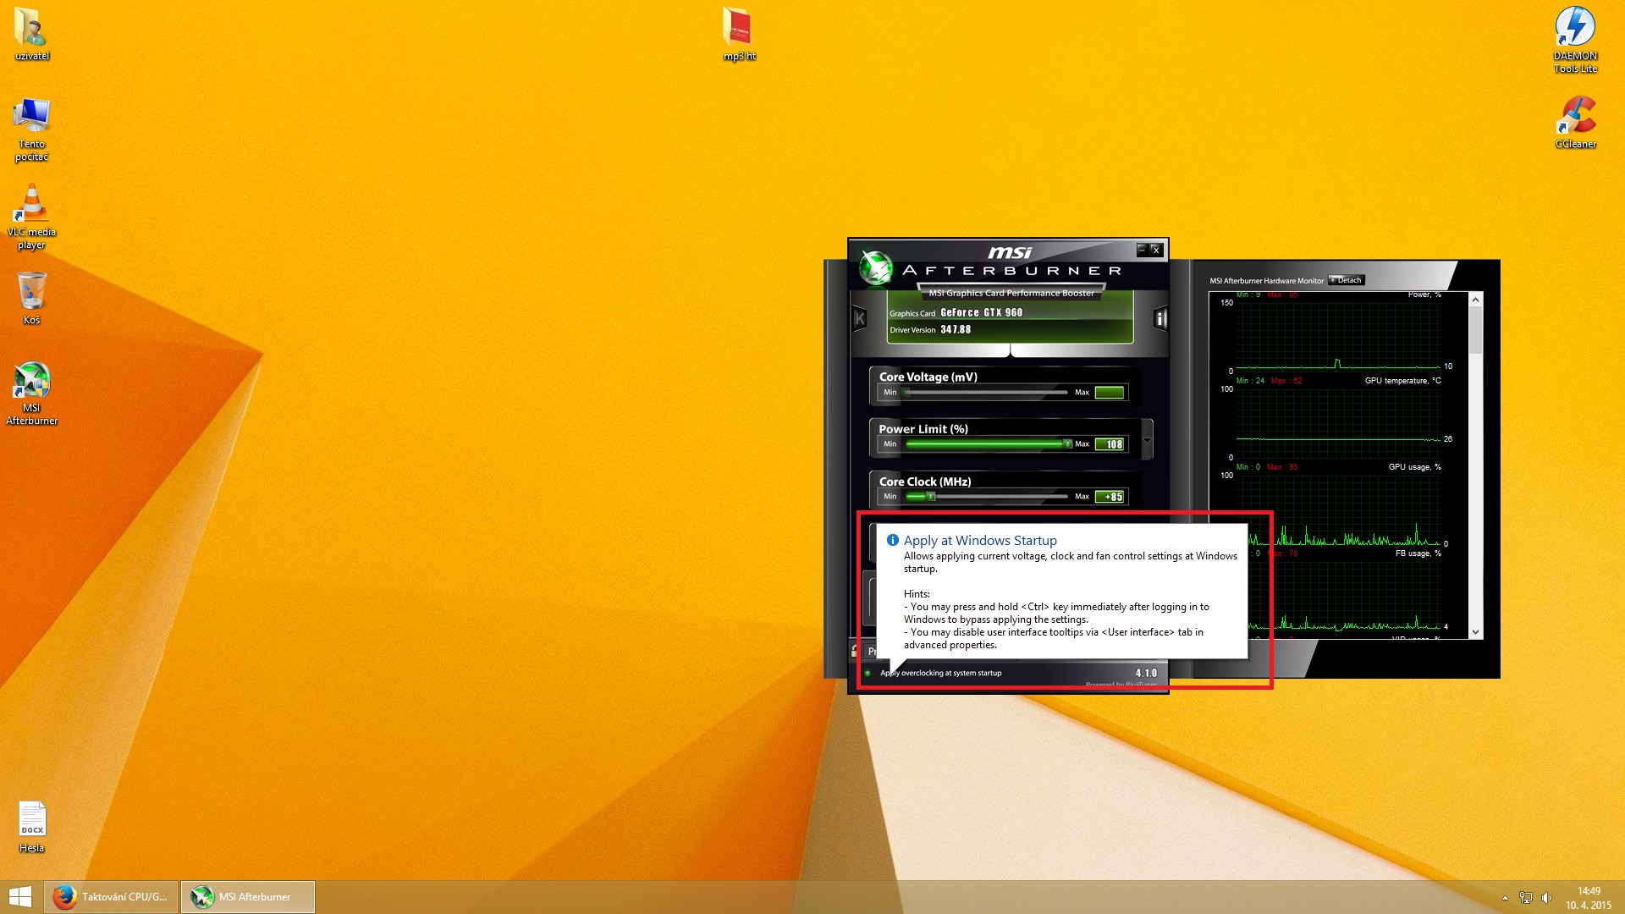Expand the Power Limit dropdown arrow
This screenshot has width=1625, height=914.
tap(1147, 440)
